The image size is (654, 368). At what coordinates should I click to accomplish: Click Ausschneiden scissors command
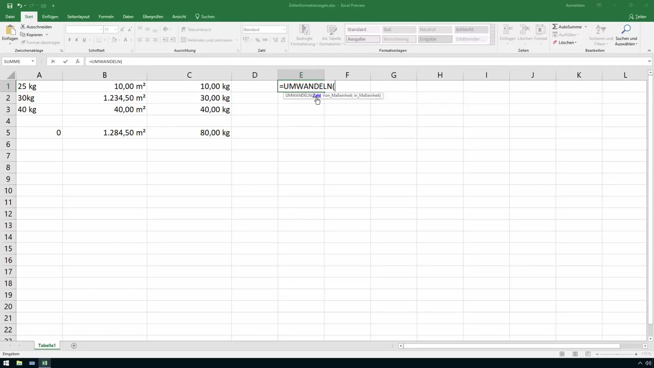coord(36,27)
